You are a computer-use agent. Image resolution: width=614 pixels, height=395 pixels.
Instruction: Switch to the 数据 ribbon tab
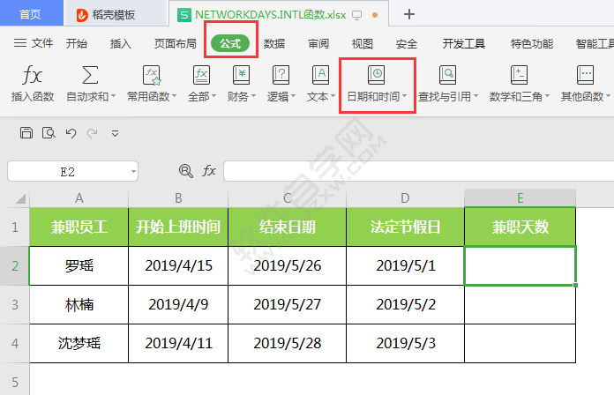[274, 43]
